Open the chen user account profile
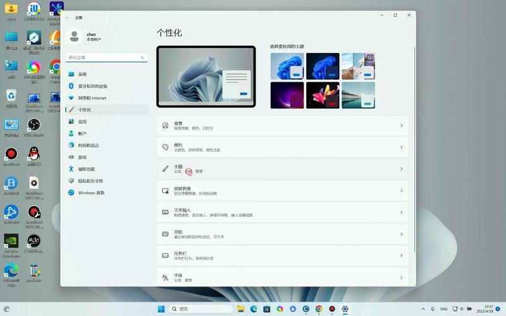 (x=85, y=37)
